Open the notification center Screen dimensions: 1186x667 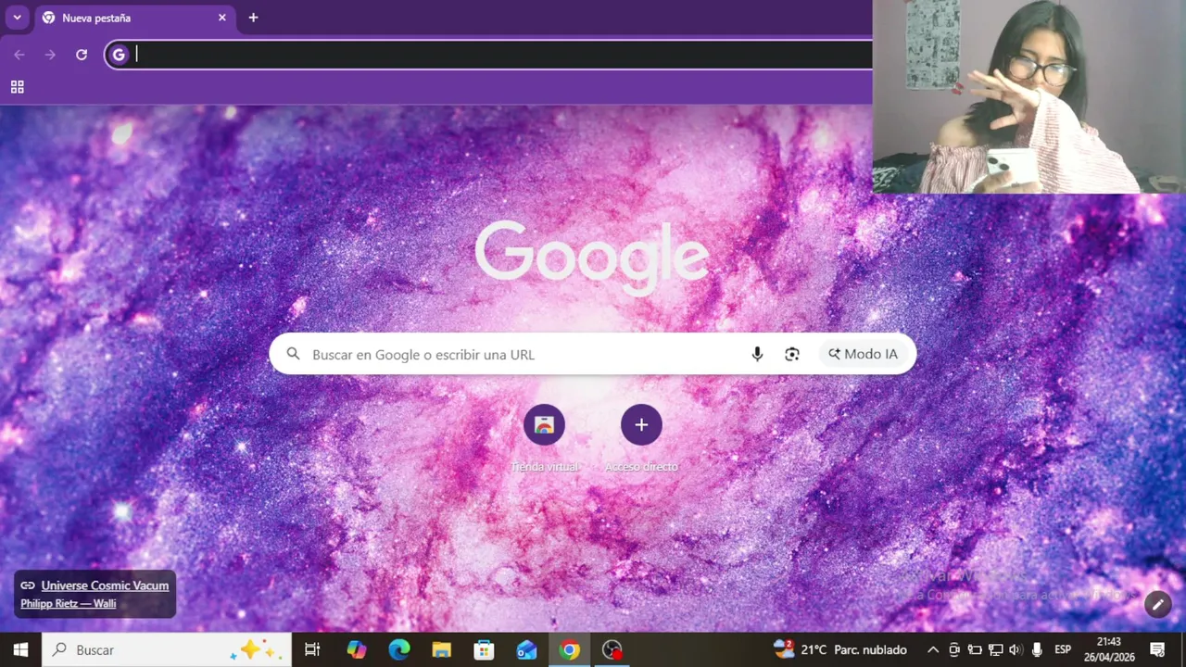pos(1157,650)
